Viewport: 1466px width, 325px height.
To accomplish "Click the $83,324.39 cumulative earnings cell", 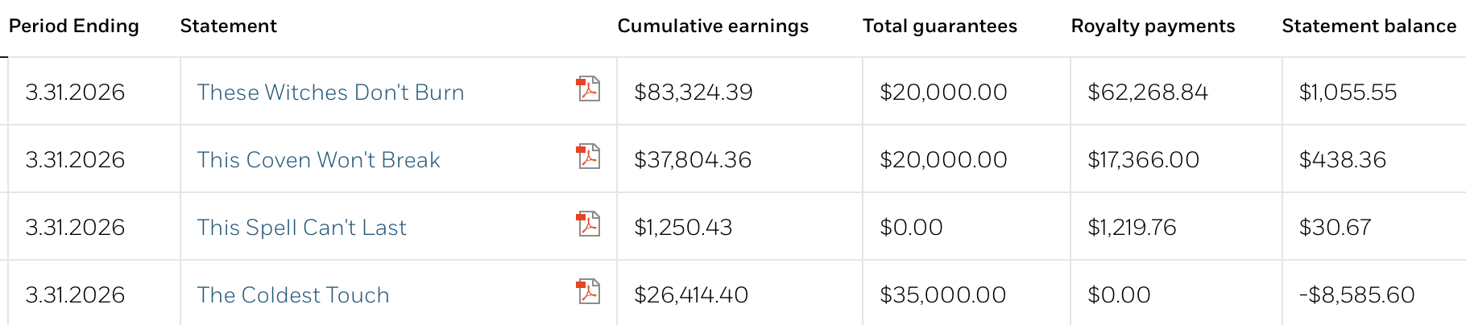I will tap(739, 92).
